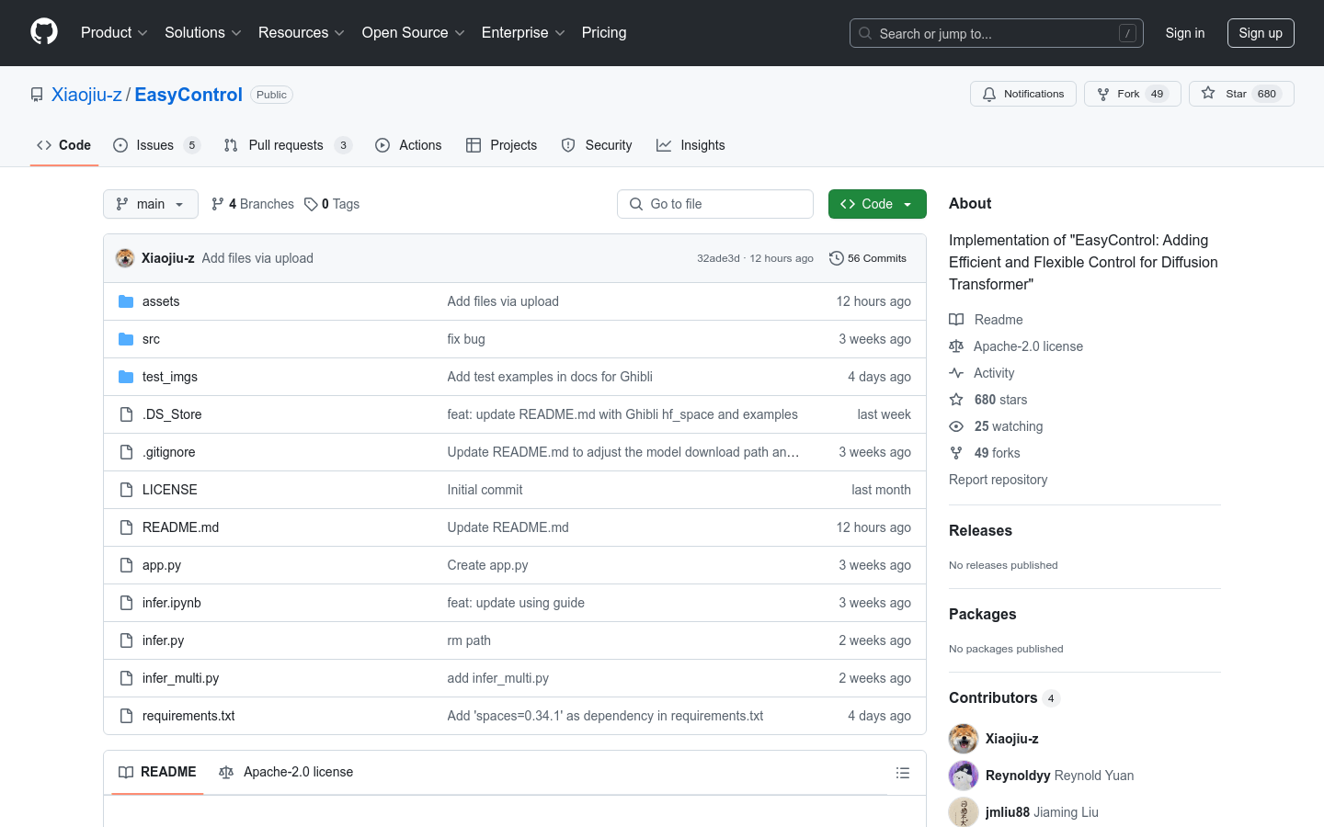1324x827 pixels.
Task: Switch to the Insights tab
Action: 691,145
